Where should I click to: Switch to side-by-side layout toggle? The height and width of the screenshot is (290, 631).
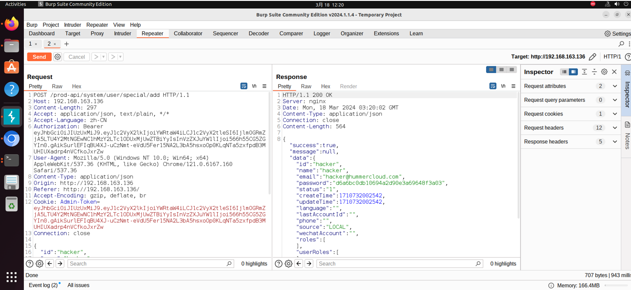pyautogui.click(x=491, y=69)
